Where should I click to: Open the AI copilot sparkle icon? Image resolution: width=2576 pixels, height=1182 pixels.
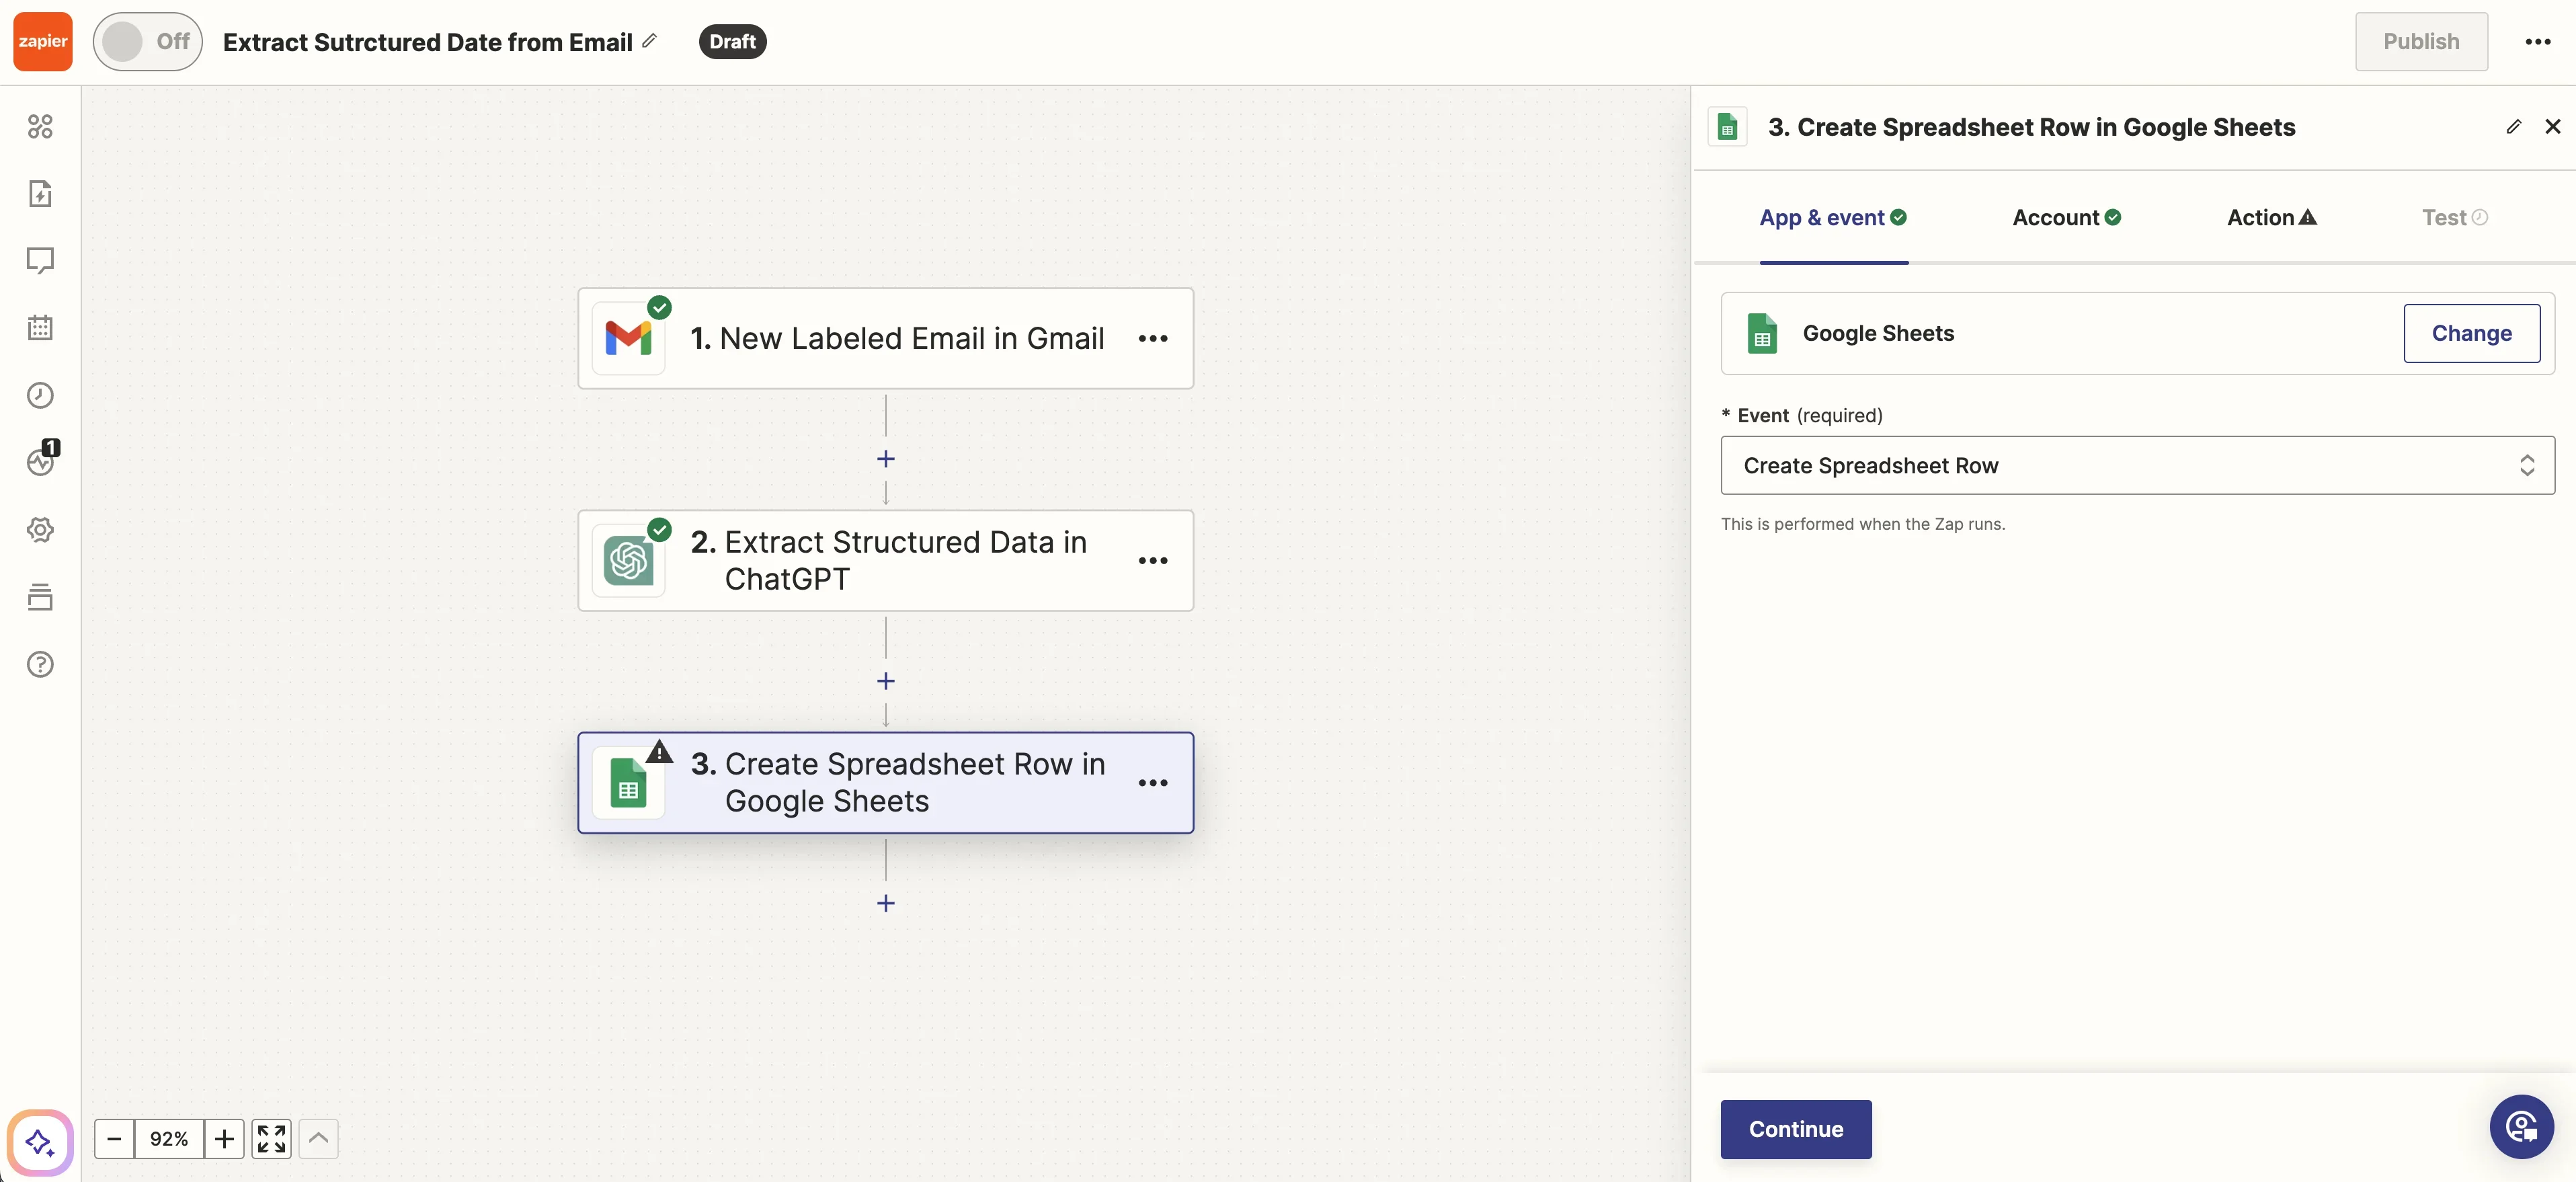pos(40,1141)
